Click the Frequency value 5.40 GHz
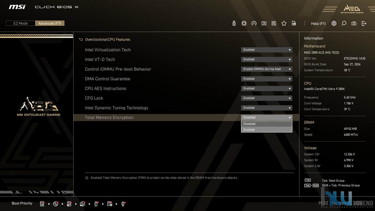The image size is (375, 211). pyautogui.click(x=350, y=98)
